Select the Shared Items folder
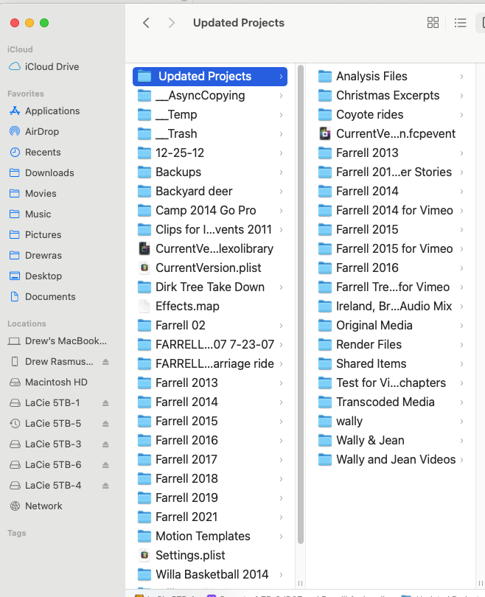 (391, 363)
